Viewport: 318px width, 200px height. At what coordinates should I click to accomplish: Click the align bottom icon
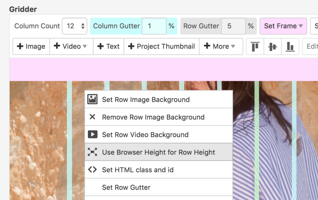tap(290, 46)
